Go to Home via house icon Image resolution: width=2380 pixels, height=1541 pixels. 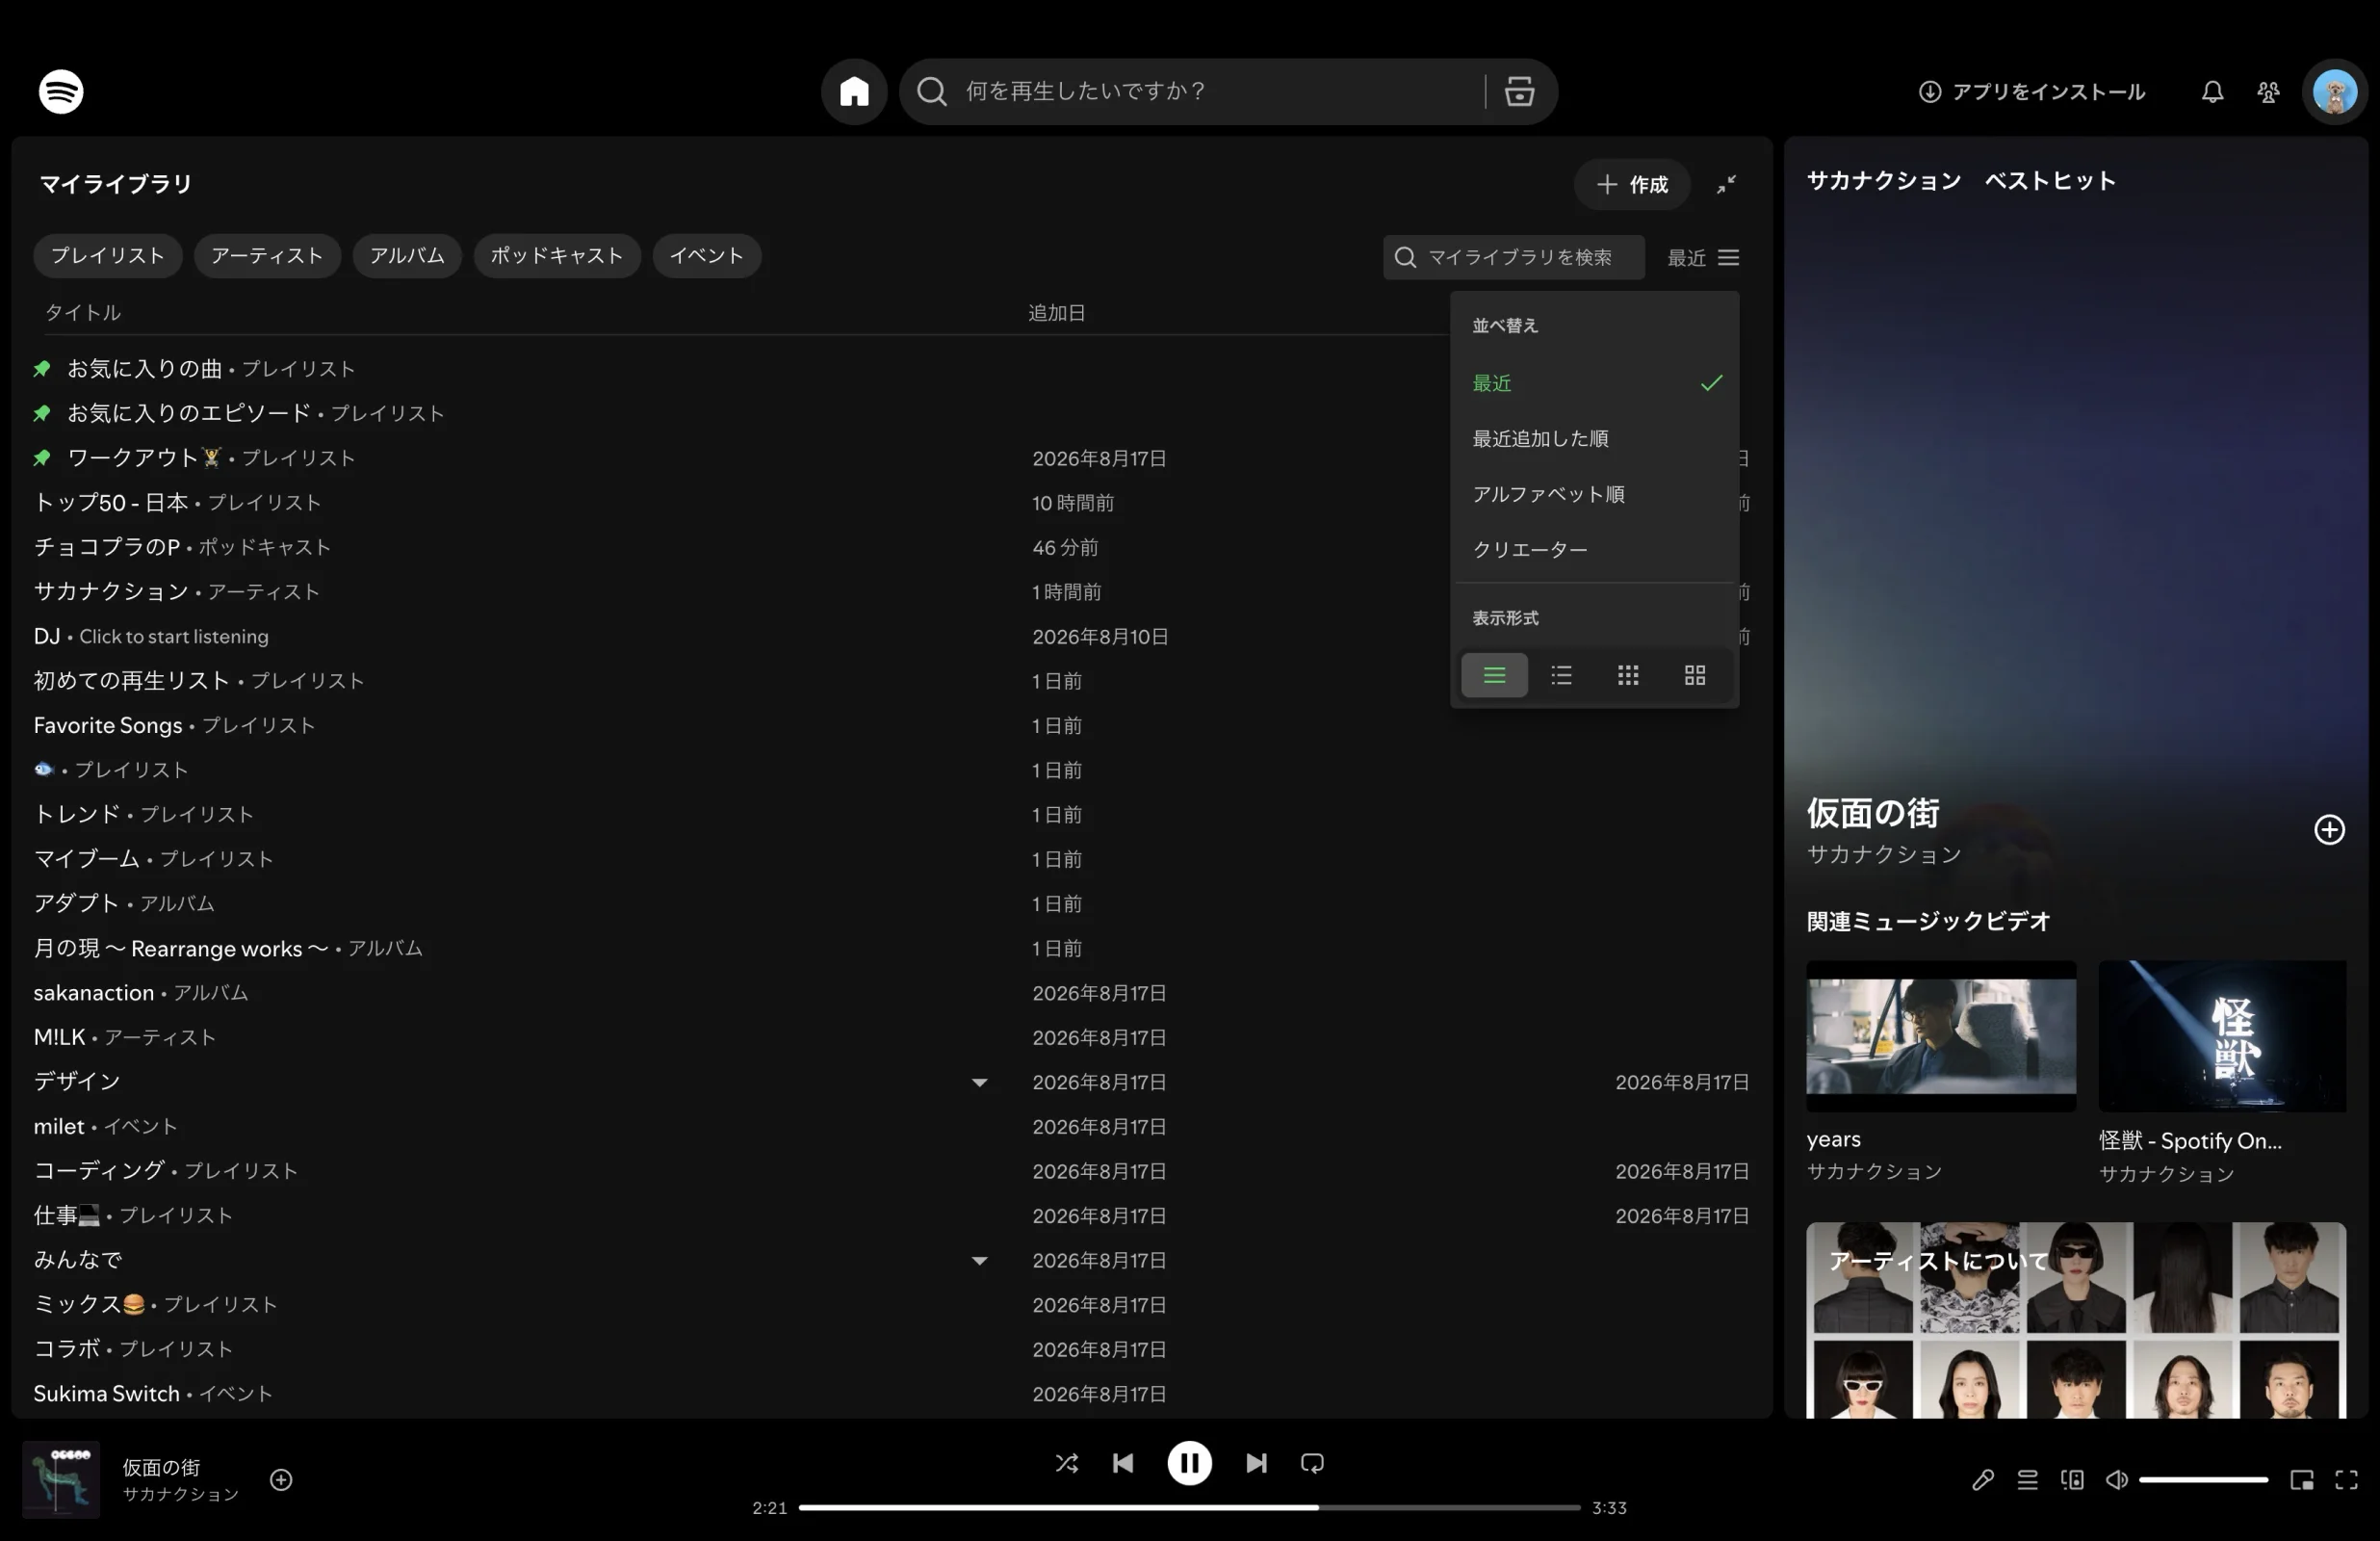854,91
